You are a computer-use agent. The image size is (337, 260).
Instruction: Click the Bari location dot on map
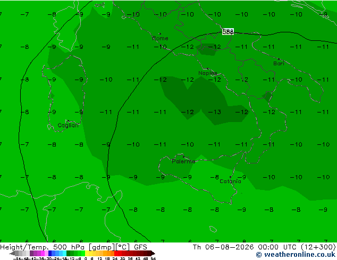coord(279,59)
